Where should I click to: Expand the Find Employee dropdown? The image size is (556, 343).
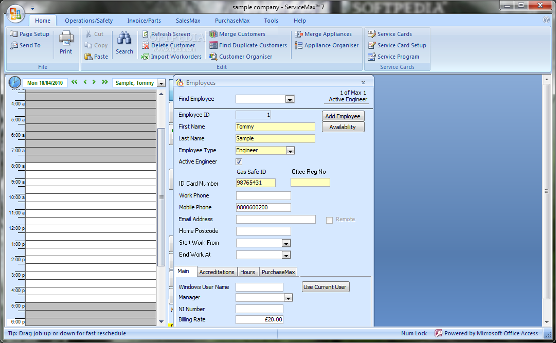[290, 100]
